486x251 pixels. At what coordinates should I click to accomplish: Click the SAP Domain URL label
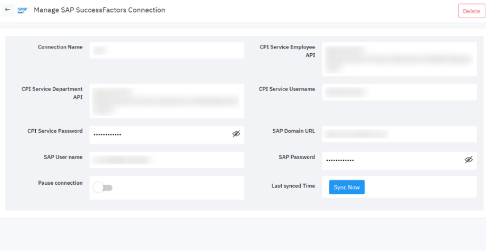[x=294, y=131]
